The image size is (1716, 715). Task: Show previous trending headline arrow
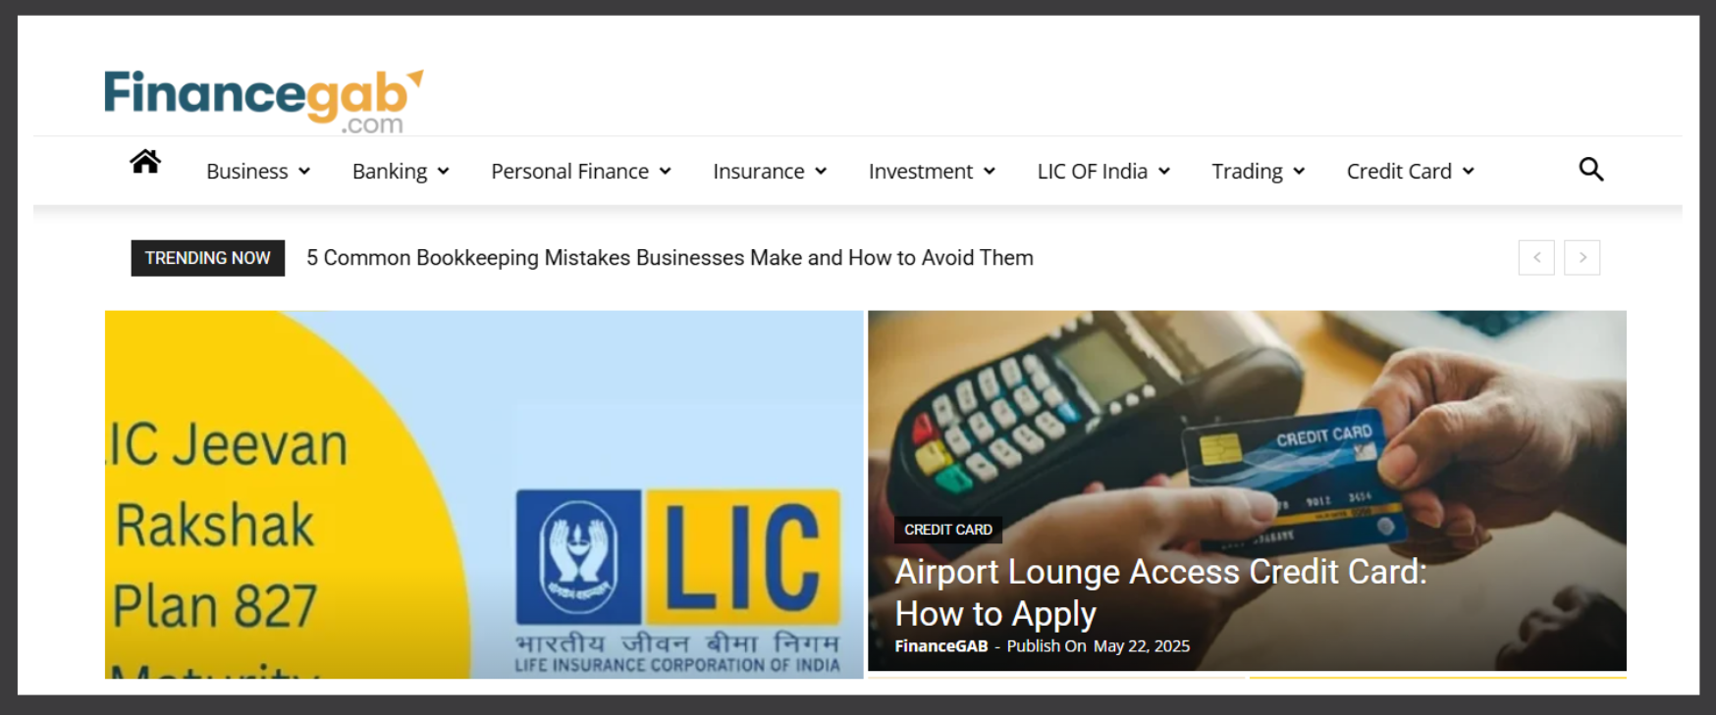1536,258
